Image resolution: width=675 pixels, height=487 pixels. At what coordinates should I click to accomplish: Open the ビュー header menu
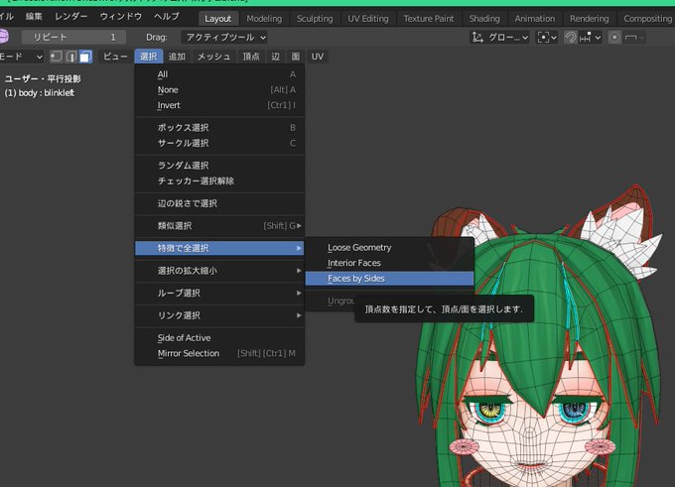coord(115,57)
